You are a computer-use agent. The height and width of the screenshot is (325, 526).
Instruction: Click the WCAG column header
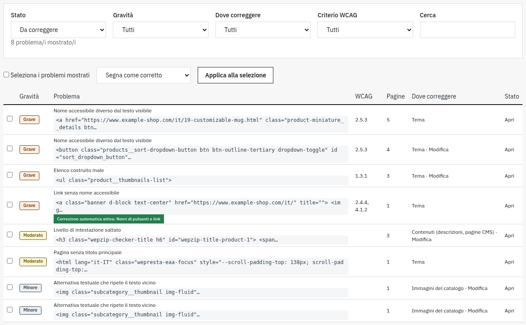click(x=364, y=96)
